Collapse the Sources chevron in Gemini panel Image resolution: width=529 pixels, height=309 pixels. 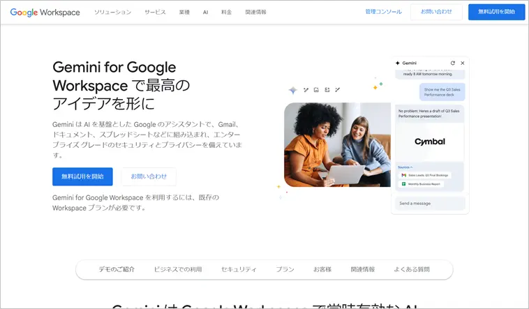[x=411, y=167]
